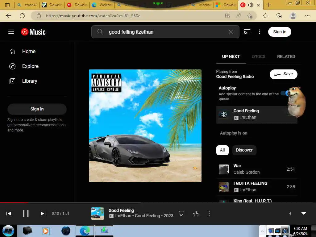Open the Windows Start button
The height and width of the screenshot is (237, 316).
[8, 231]
